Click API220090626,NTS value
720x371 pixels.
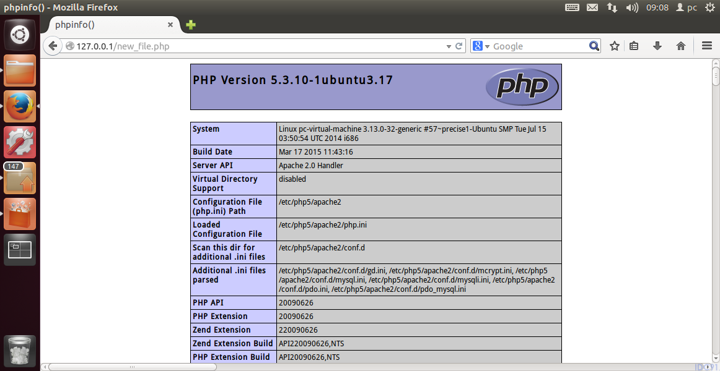click(x=311, y=344)
